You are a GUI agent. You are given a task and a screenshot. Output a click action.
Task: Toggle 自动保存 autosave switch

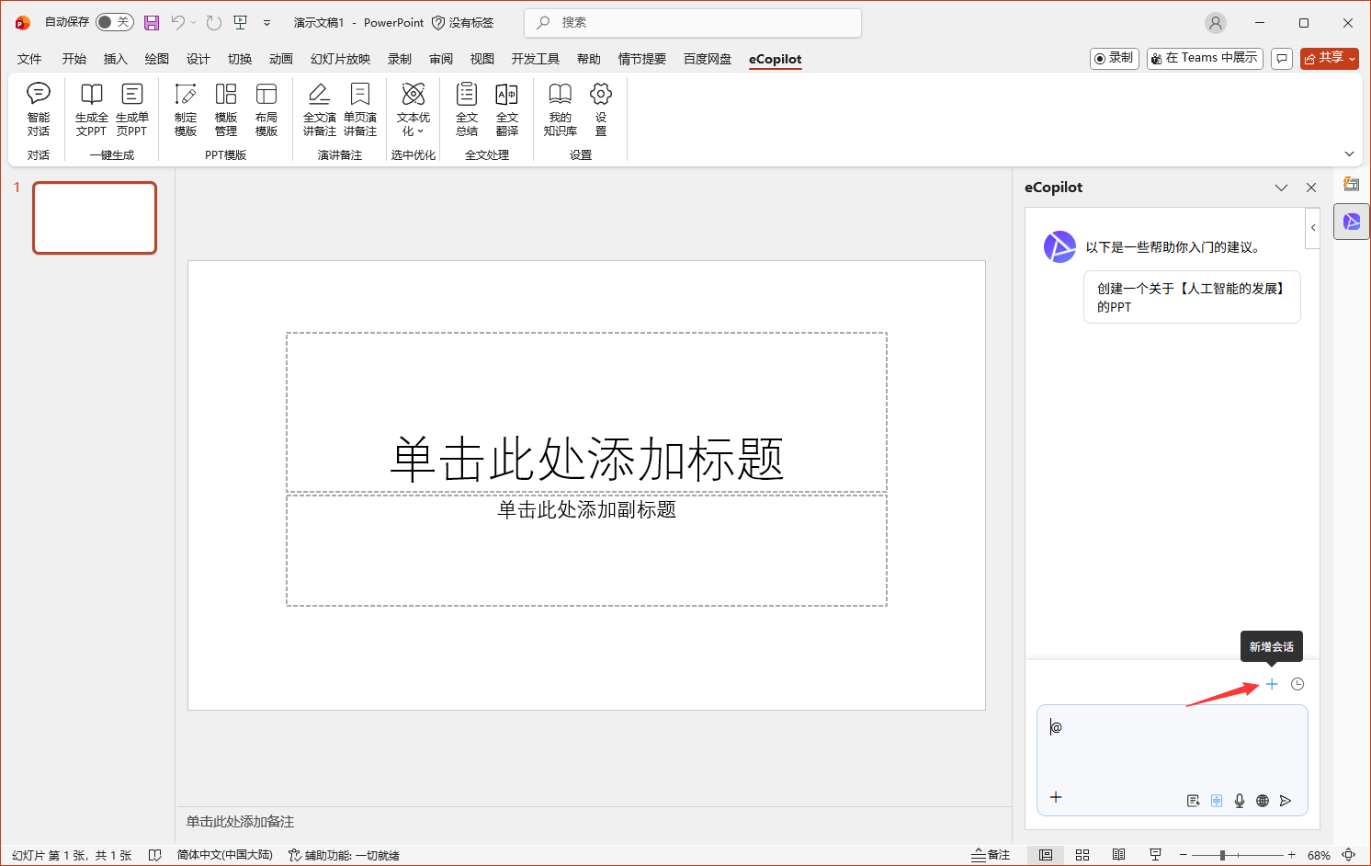click(115, 22)
